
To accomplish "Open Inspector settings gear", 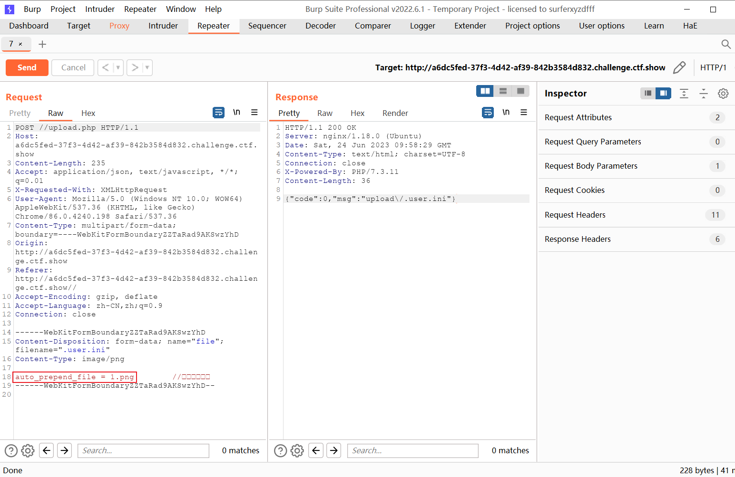I will pyautogui.click(x=723, y=93).
